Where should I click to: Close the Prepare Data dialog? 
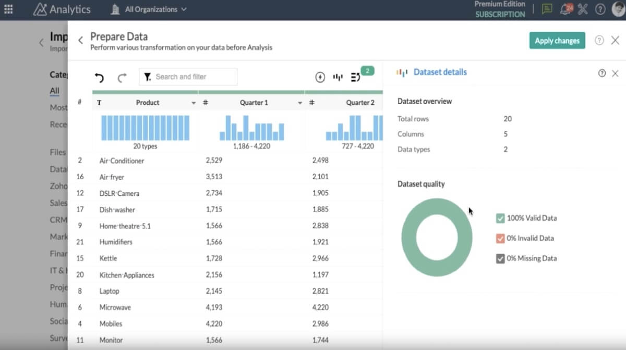[615, 40]
